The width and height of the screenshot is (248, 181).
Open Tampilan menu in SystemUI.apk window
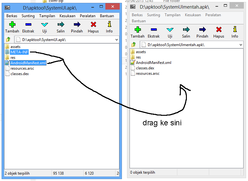coord(47,16)
